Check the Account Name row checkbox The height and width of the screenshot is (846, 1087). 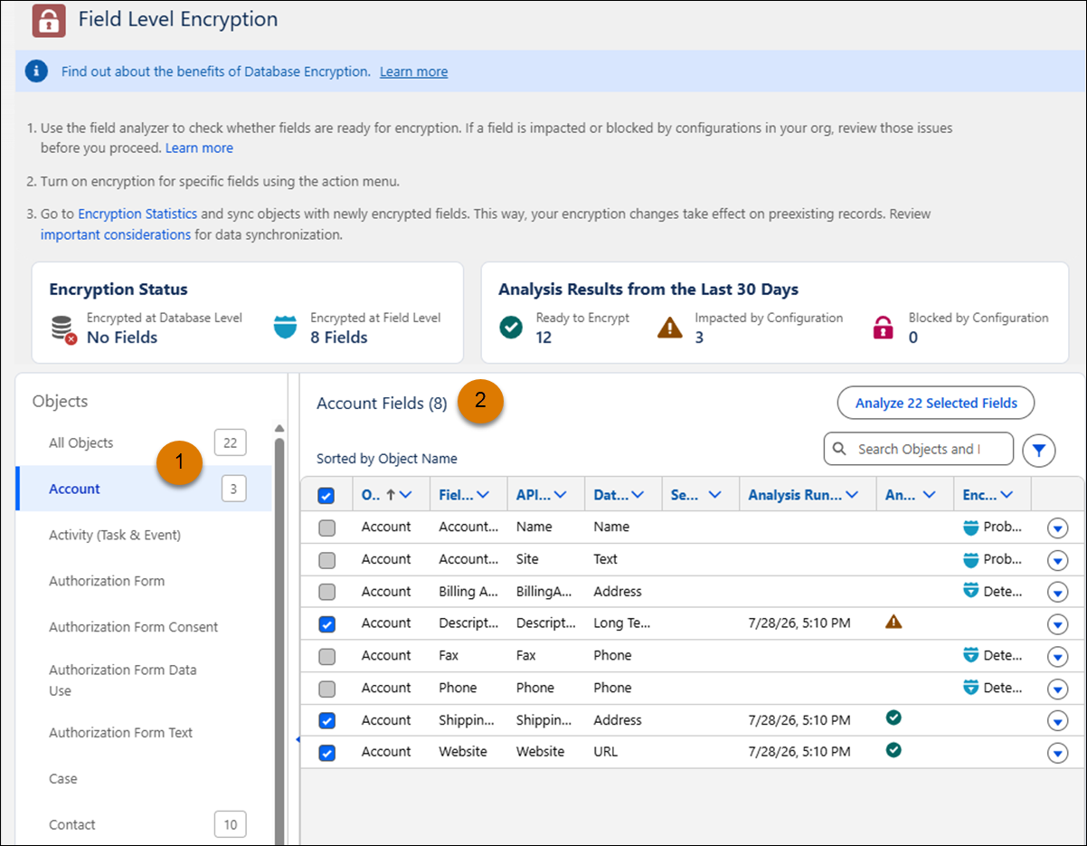326,528
